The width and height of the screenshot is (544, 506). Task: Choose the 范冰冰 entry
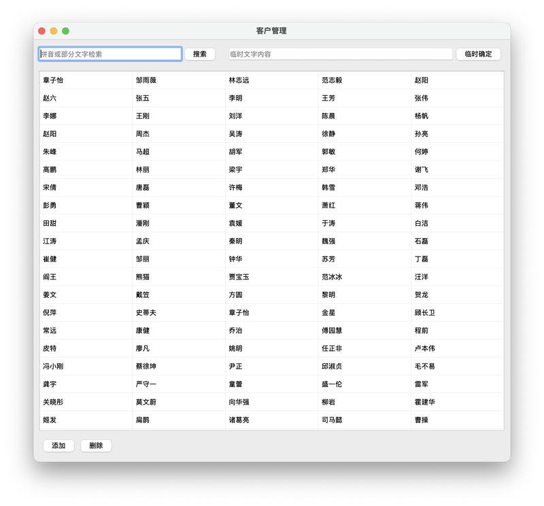click(x=365, y=277)
